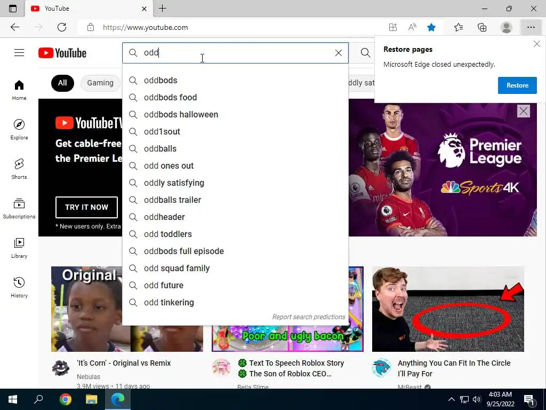Choose suggestion 'oddbods food'
Image resolution: width=546 pixels, height=410 pixels.
235,97
